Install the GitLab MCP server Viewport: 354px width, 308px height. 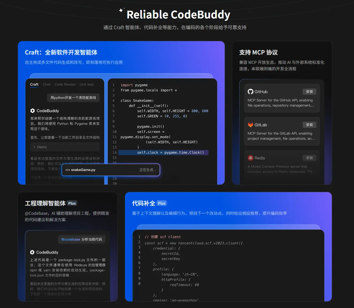click(x=309, y=125)
